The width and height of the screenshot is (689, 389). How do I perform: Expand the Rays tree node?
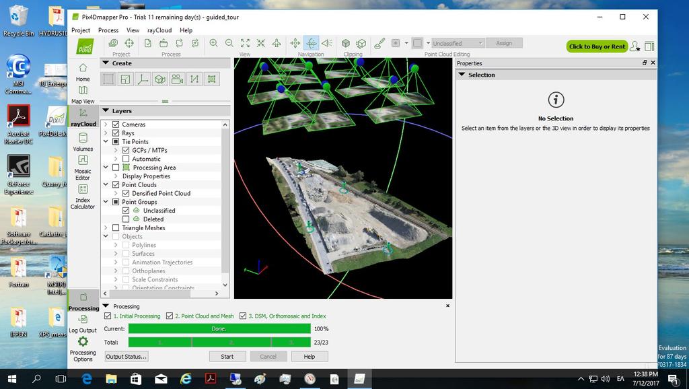(106, 133)
